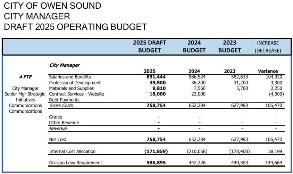Screen dimensions: 293x174
Task: Click the 691,444 salaries value for 2025
Action: click(x=155, y=77)
